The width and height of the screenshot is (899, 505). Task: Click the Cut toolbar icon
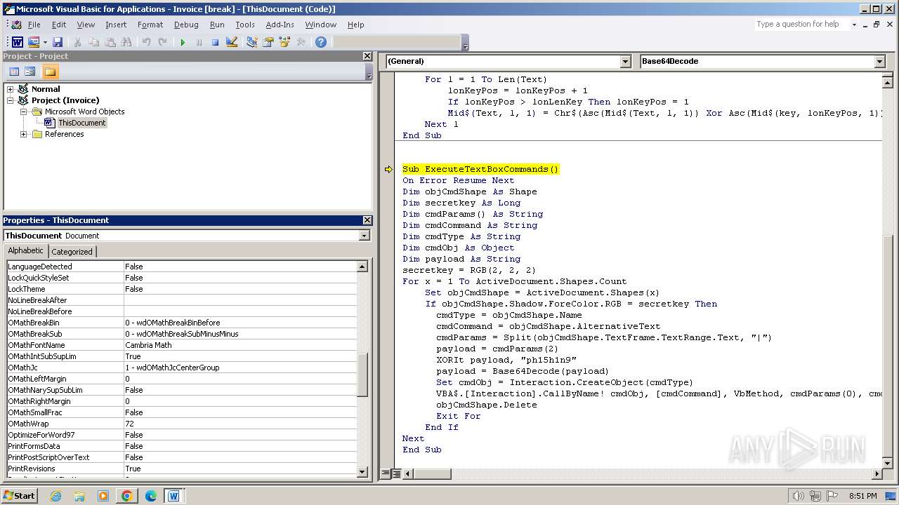pyautogui.click(x=77, y=42)
